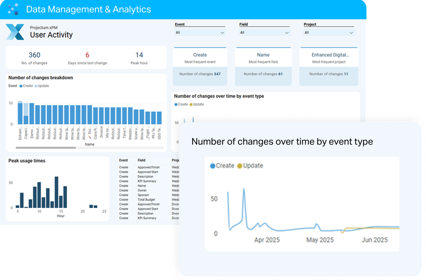The width and height of the screenshot is (426, 280).
Task: Toggle Create legend marker in breakdown chart
Action: point(21,86)
